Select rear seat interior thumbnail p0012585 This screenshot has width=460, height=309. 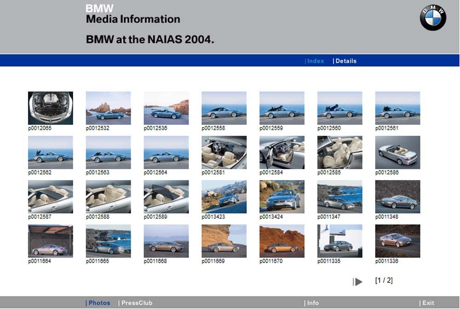tap(340, 152)
